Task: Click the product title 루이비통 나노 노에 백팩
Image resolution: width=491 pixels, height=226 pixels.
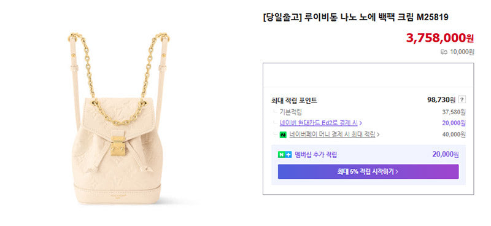Action: 350,18
